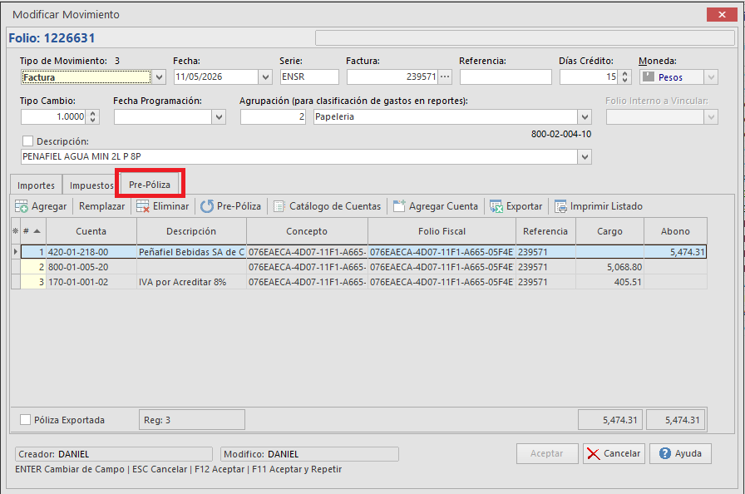This screenshot has height=494, width=745.
Task: Click the Ayuda button
Action: [x=680, y=453]
